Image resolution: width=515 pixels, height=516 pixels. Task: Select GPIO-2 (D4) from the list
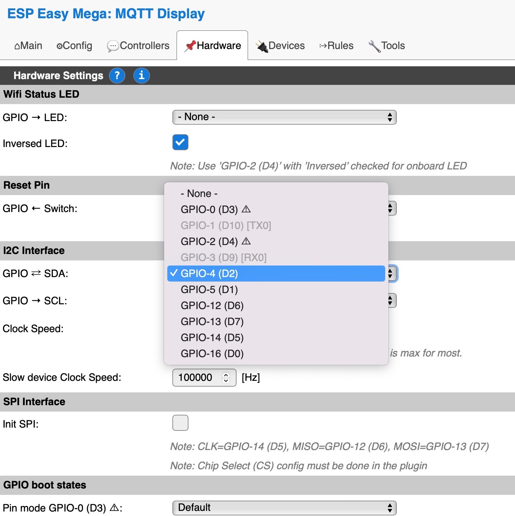pos(276,242)
